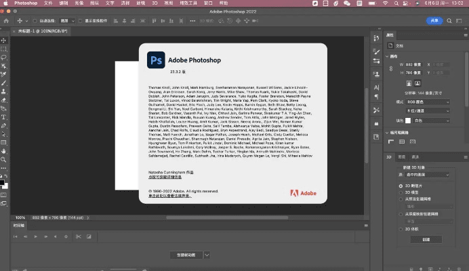Switch to the 时间轴 panel tab

click(x=18, y=225)
